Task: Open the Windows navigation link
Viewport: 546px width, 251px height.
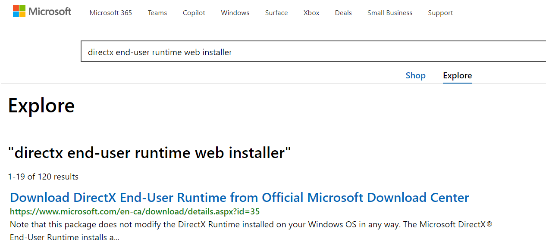Action: 235,13
